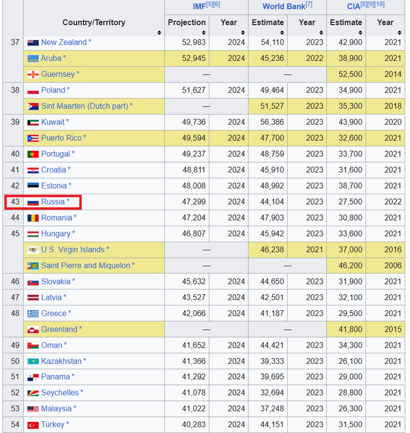Open Saint Pierre and Miquelon link
Viewport: 410px width, 433px height.
[x=86, y=266]
